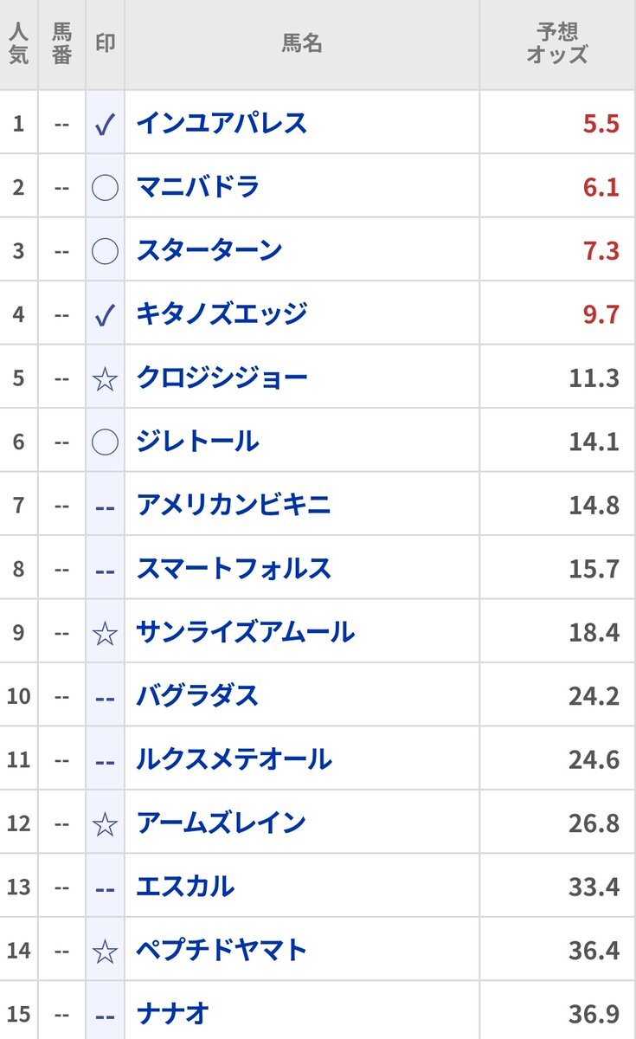The height and width of the screenshot is (1039, 636).
Task: Open the empty mark cell for バグラダス
Action: tap(105, 696)
